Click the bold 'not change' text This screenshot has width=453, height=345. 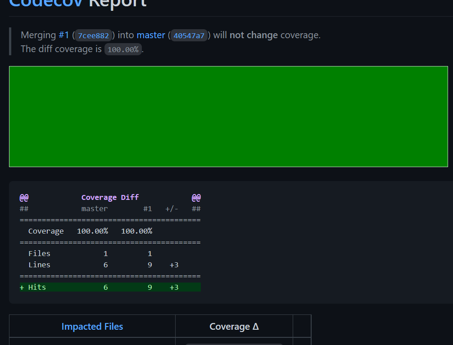(x=254, y=35)
